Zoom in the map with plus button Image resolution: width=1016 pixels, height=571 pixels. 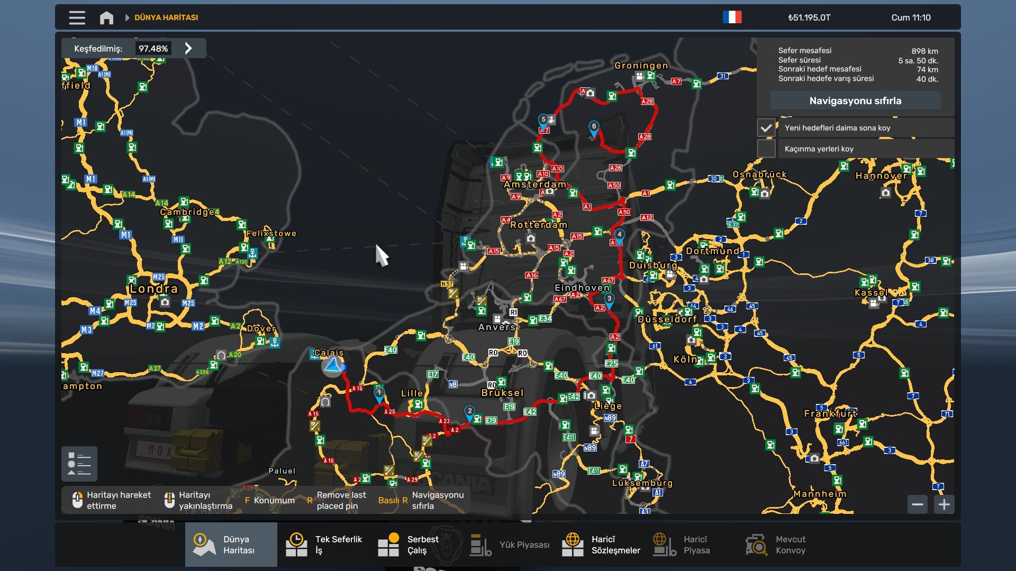(944, 504)
